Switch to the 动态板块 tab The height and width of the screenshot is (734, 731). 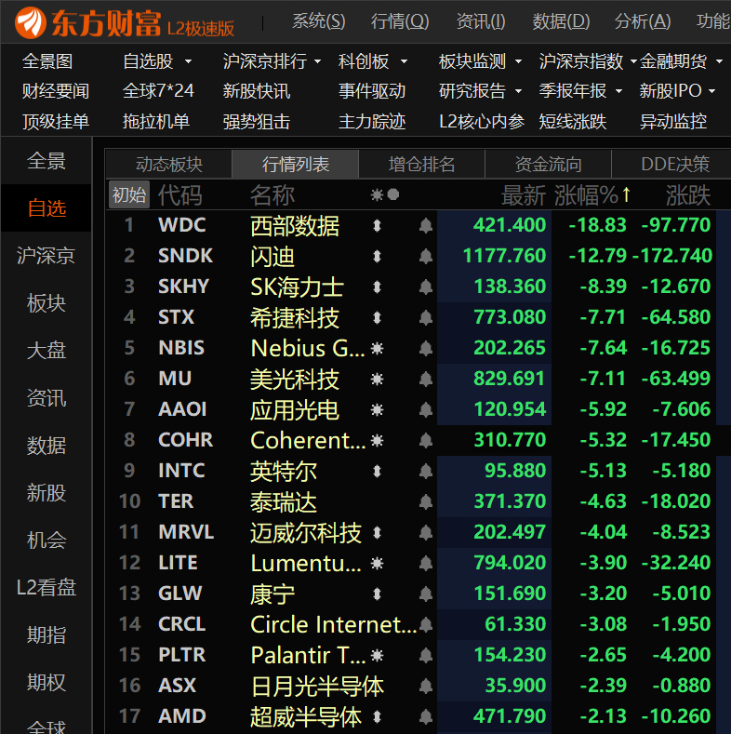coord(169,165)
